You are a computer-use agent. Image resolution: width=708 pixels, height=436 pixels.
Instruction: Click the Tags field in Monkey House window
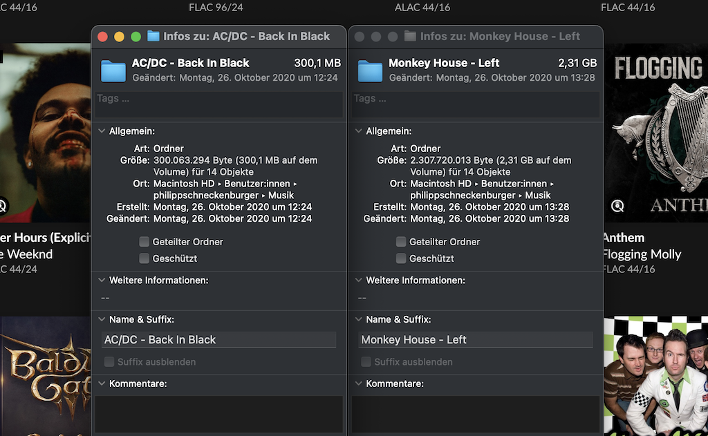(476, 105)
